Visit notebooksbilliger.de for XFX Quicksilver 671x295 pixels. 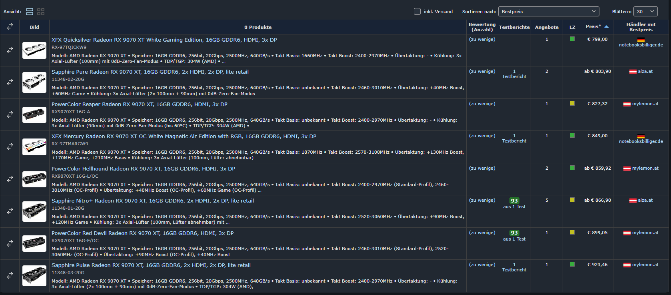[x=641, y=45]
